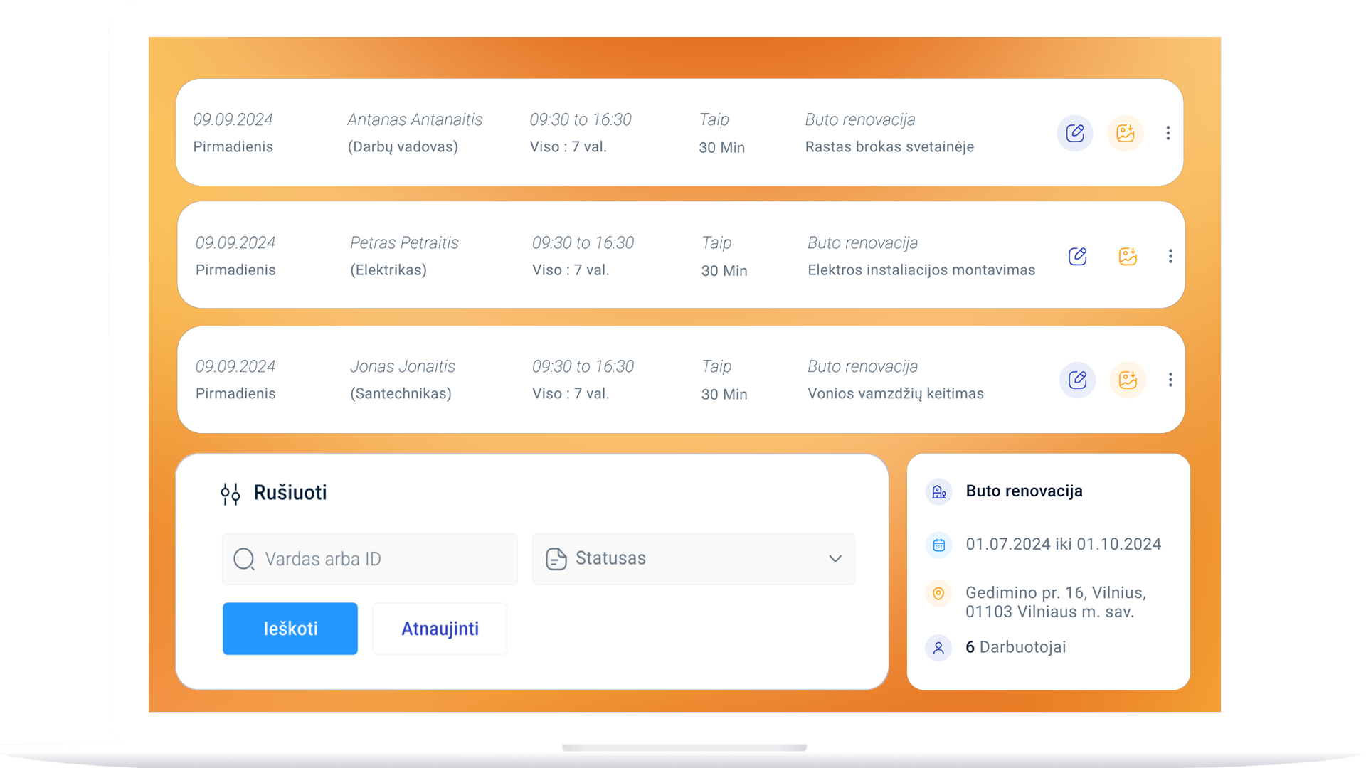
Task: Click the person icon beside 6 Darbuotojai
Action: 938,648
